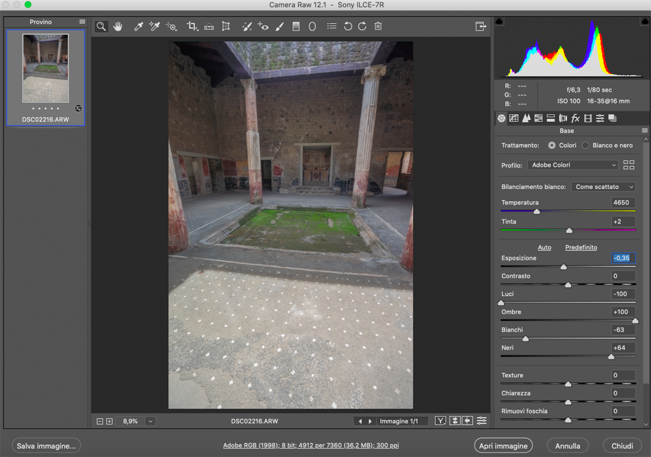Click the trash delete icon
Image resolution: width=651 pixels, height=457 pixels.
point(378,26)
